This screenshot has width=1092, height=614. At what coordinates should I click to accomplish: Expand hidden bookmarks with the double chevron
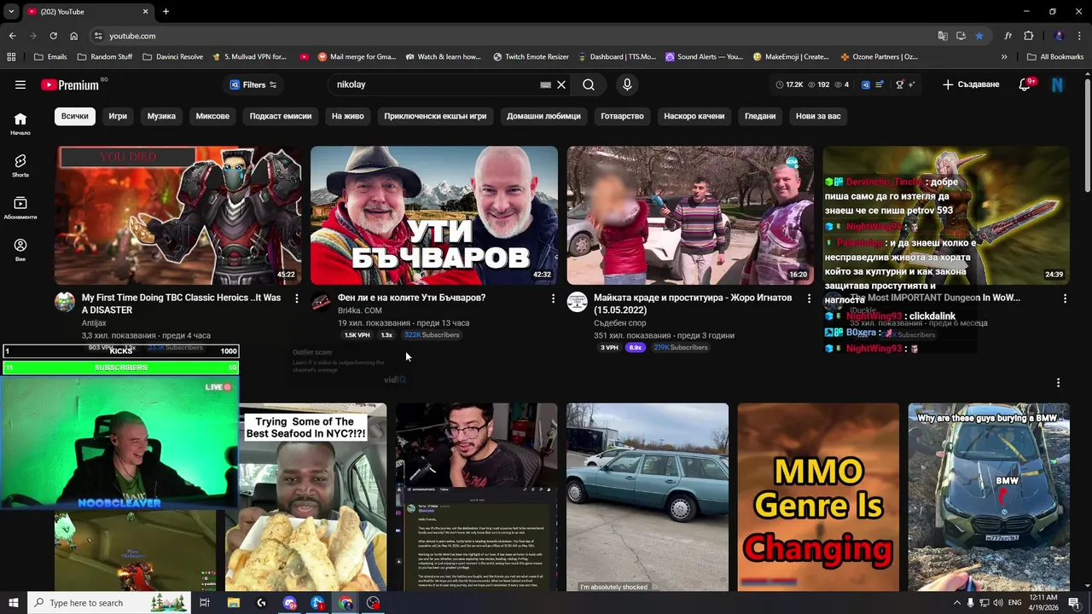(x=1003, y=57)
